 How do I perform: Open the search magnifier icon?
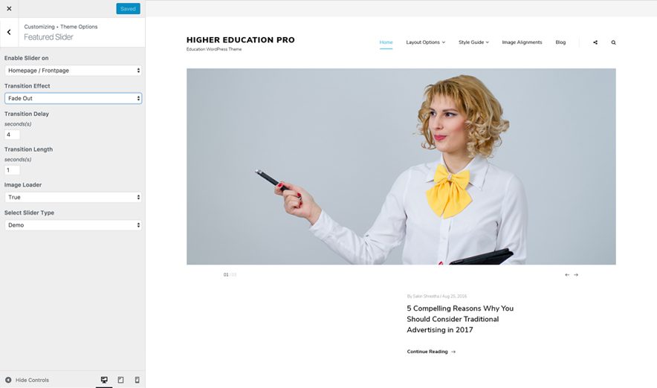613,42
